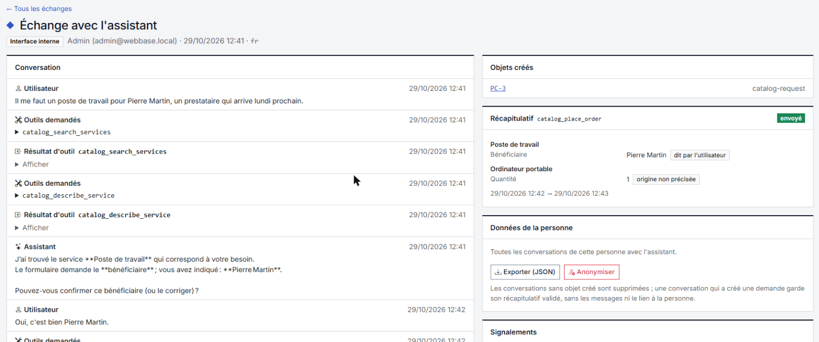Click the "origine non précisée" tag
Screen dimensions: 819x342
(x=666, y=179)
